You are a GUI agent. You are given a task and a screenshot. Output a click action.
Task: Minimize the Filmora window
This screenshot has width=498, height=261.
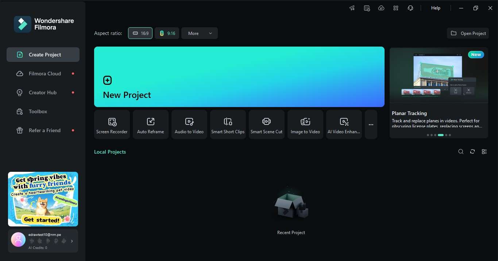(x=462, y=8)
